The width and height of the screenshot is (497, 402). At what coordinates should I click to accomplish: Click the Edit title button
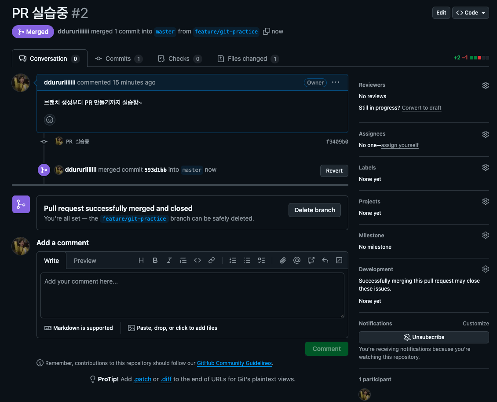click(x=441, y=13)
